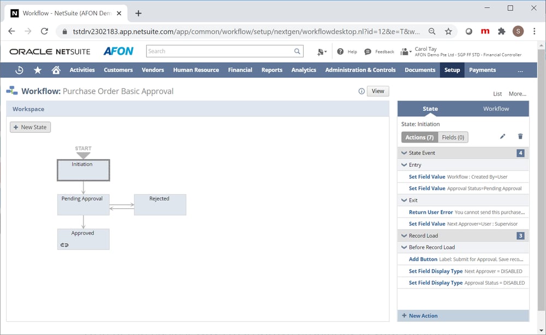The image size is (546, 335).
Task: Select the Pending Approval state box
Action: pos(83,204)
